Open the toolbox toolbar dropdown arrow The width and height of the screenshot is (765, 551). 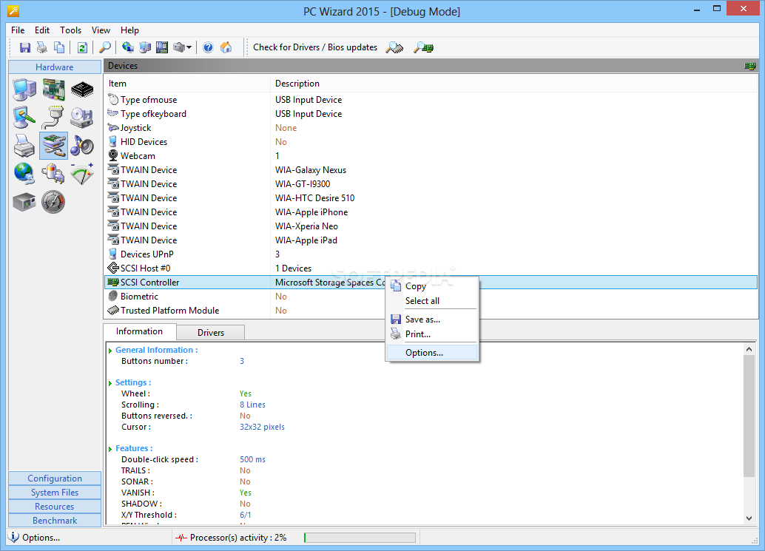pyautogui.click(x=189, y=47)
